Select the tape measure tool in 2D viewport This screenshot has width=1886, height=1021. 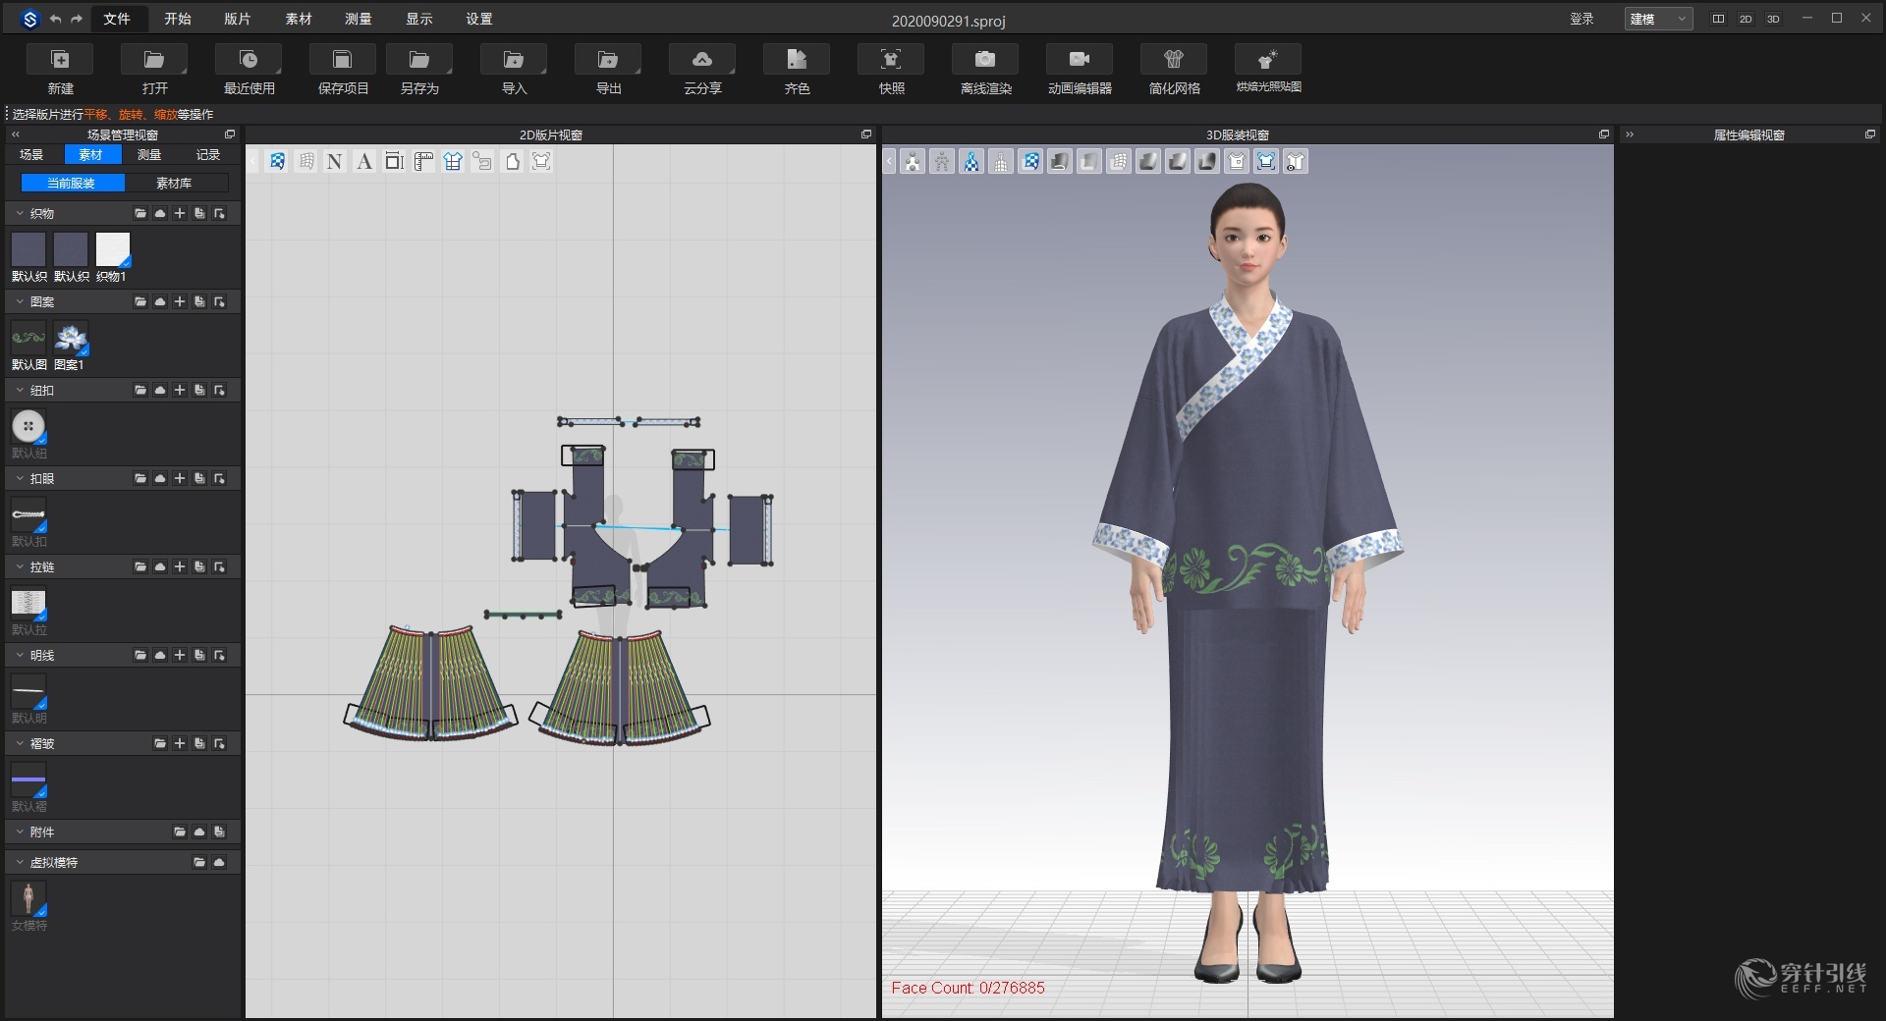[x=423, y=161]
